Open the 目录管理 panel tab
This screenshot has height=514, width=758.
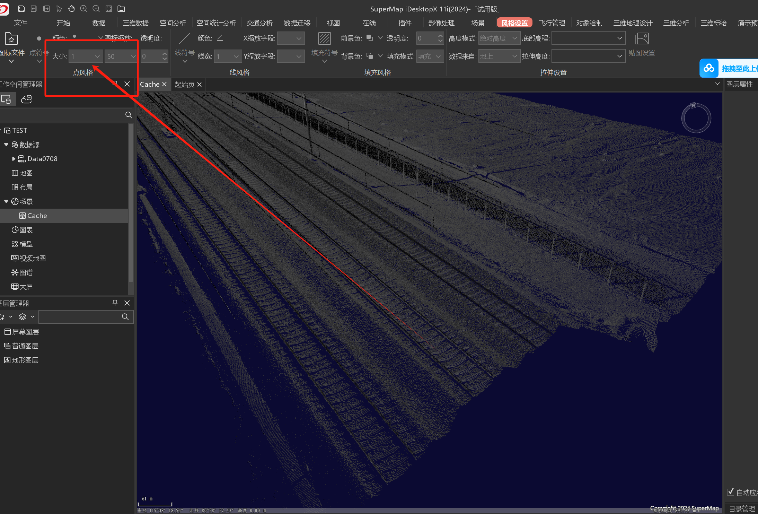742,508
